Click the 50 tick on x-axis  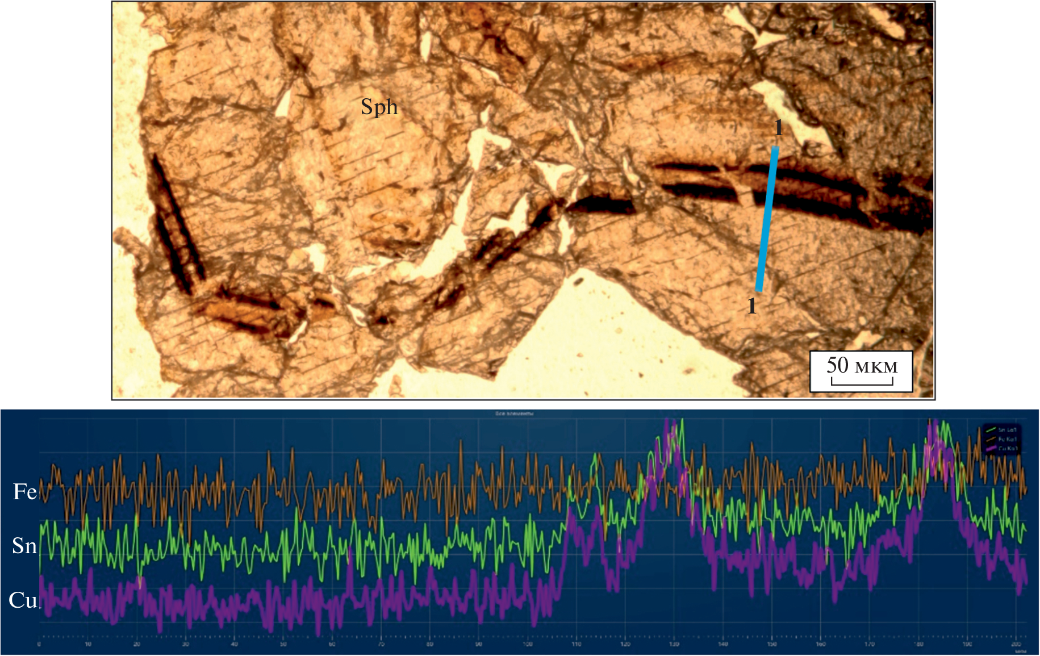283,644
